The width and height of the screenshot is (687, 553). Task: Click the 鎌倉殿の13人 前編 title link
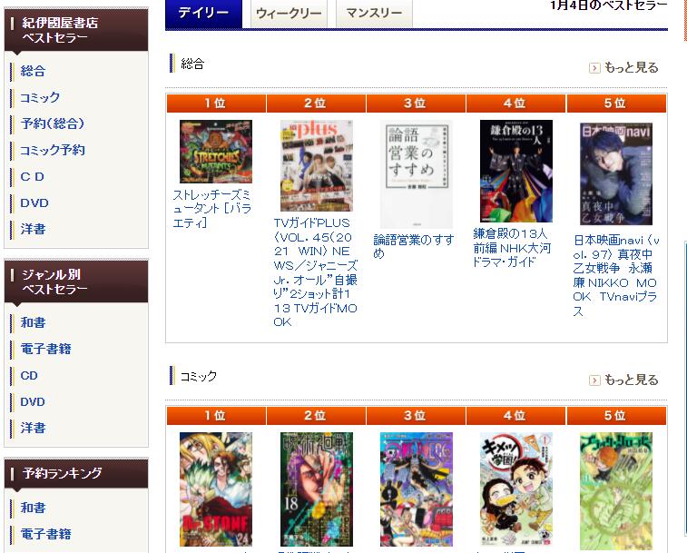click(x=512, y=248)
